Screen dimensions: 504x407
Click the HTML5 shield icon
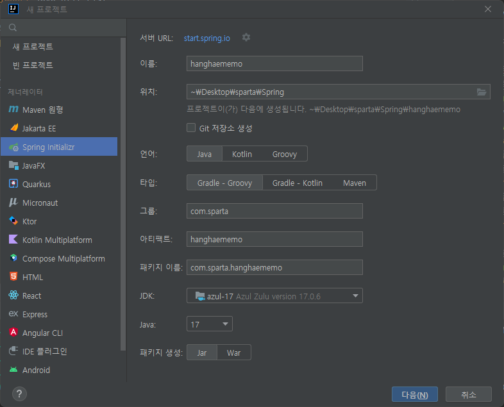(x=13, y=277)
